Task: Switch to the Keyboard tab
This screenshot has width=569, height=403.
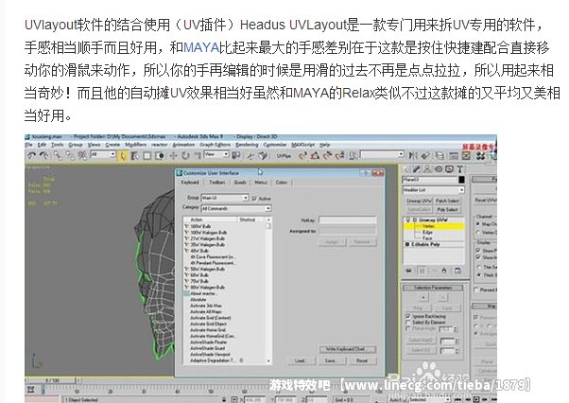Action: coord(189,183)
